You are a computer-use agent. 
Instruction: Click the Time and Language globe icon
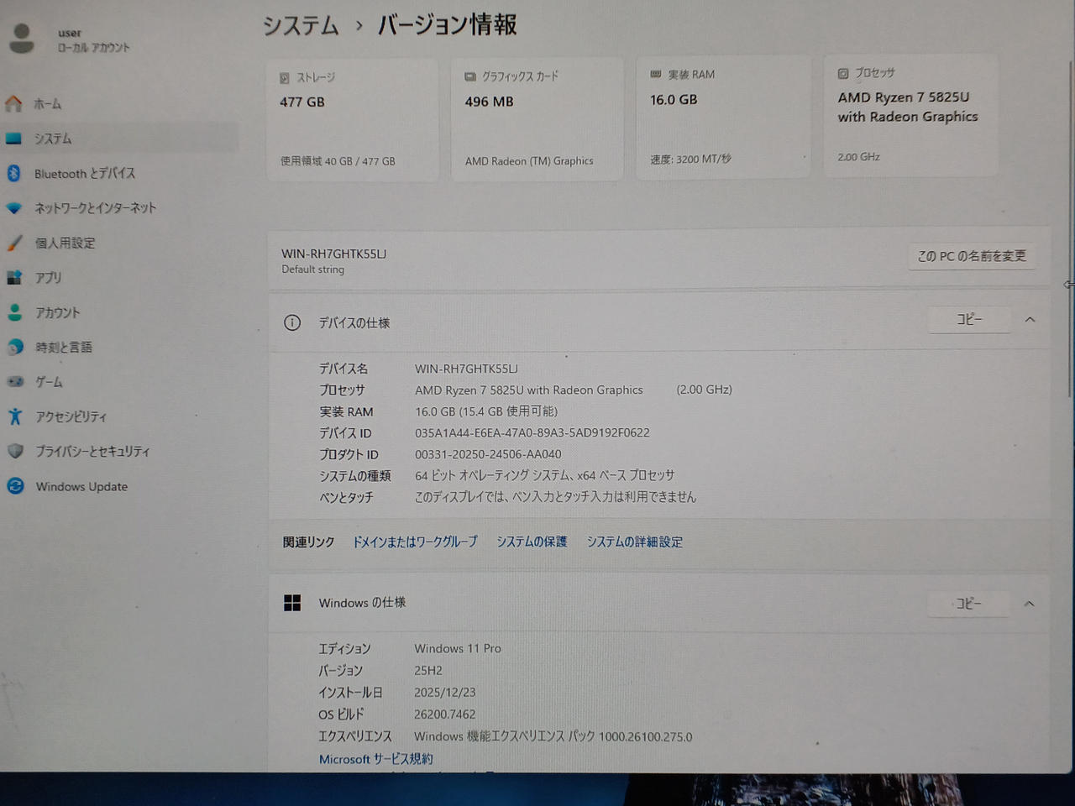point(15,347)
